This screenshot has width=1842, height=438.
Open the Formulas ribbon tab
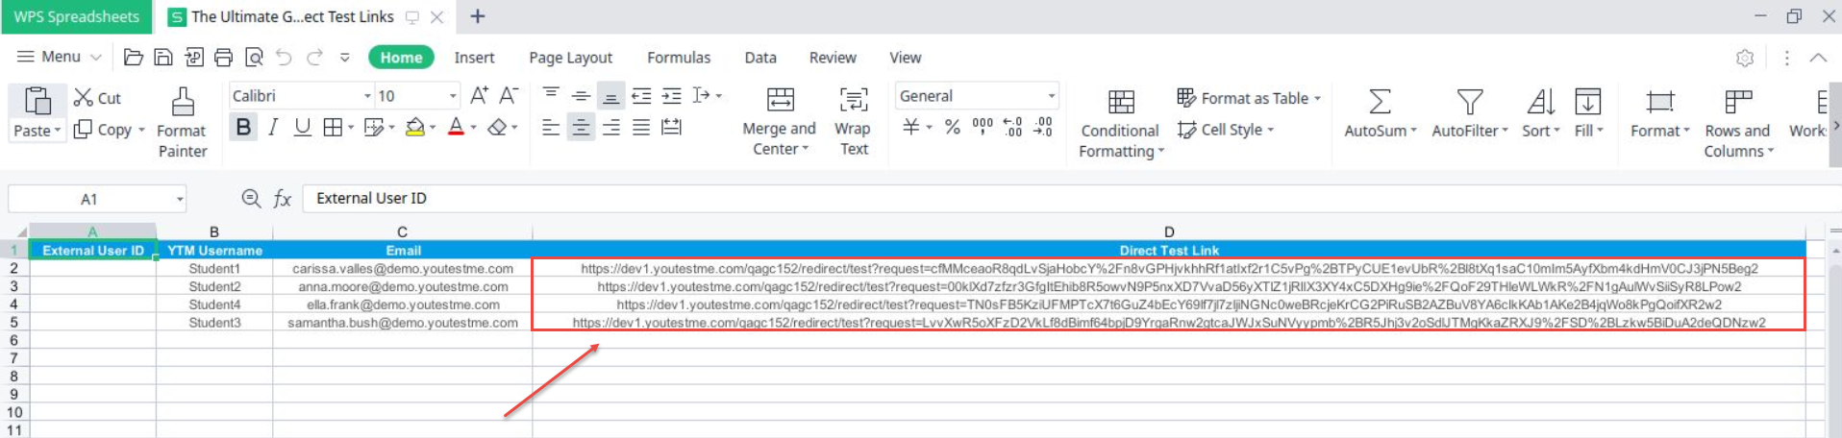678,58
